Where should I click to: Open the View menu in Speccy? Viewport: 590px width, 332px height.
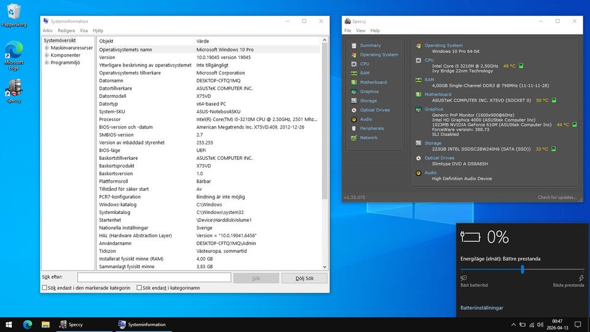pyautogui.click(x=361, y=31)
